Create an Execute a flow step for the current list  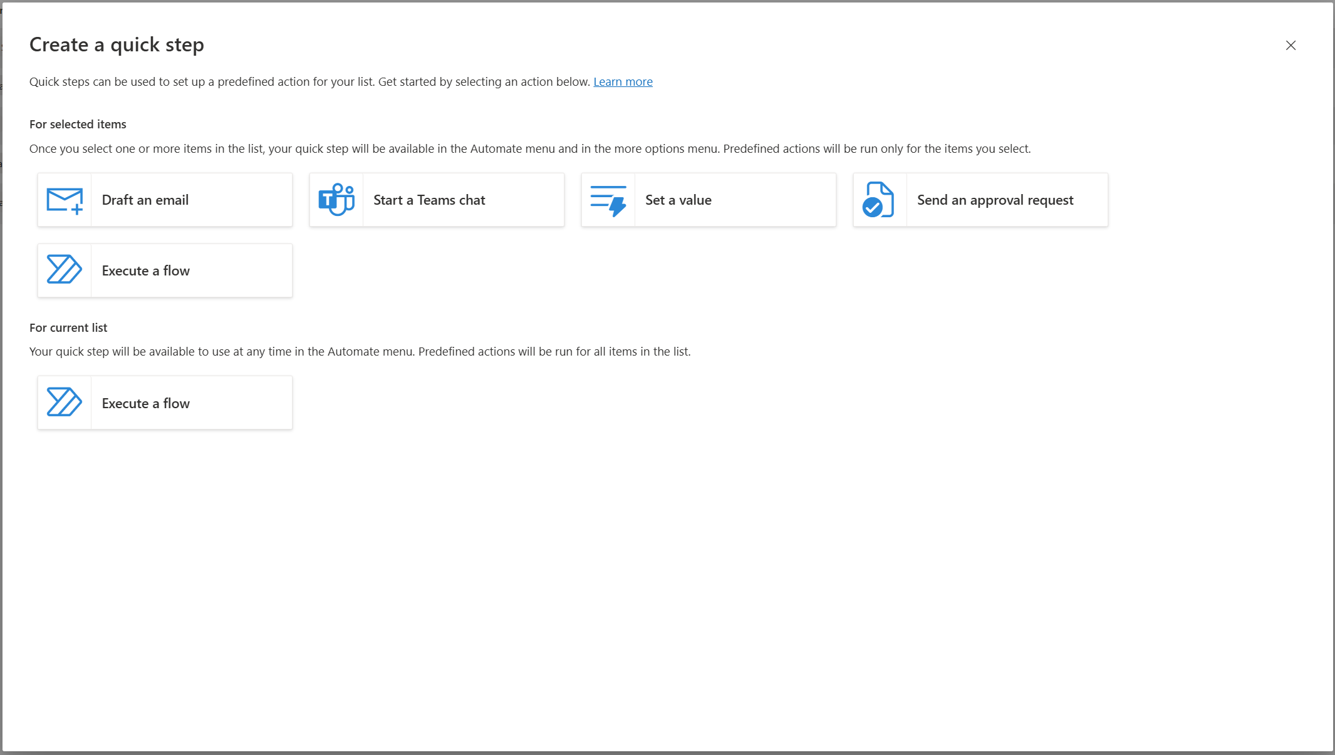click(164, 403)
